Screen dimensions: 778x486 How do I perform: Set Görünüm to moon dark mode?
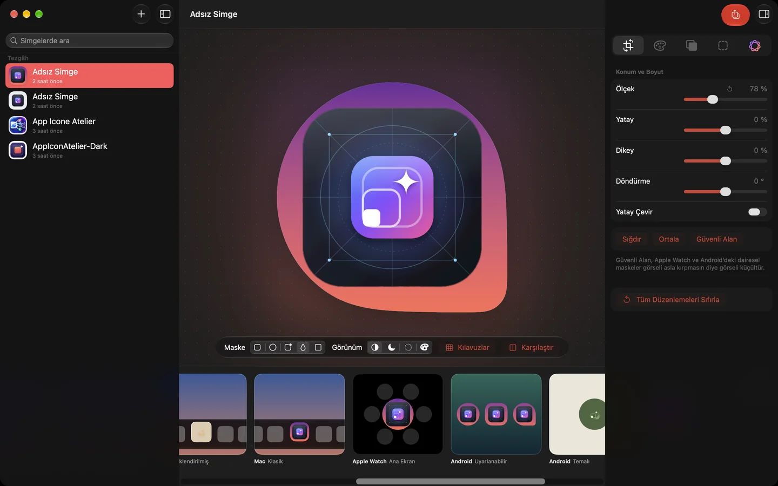pos(392,347)
